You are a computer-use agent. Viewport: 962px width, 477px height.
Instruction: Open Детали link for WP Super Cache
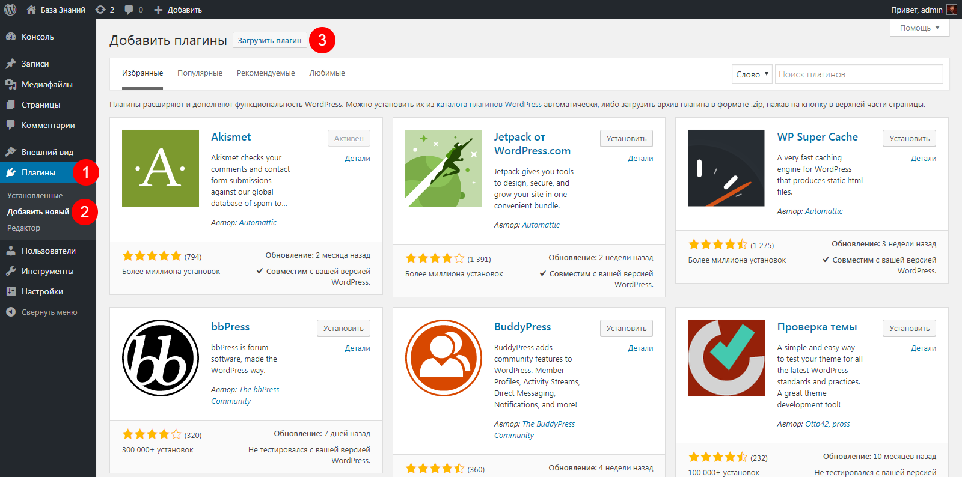coord(924,159)
